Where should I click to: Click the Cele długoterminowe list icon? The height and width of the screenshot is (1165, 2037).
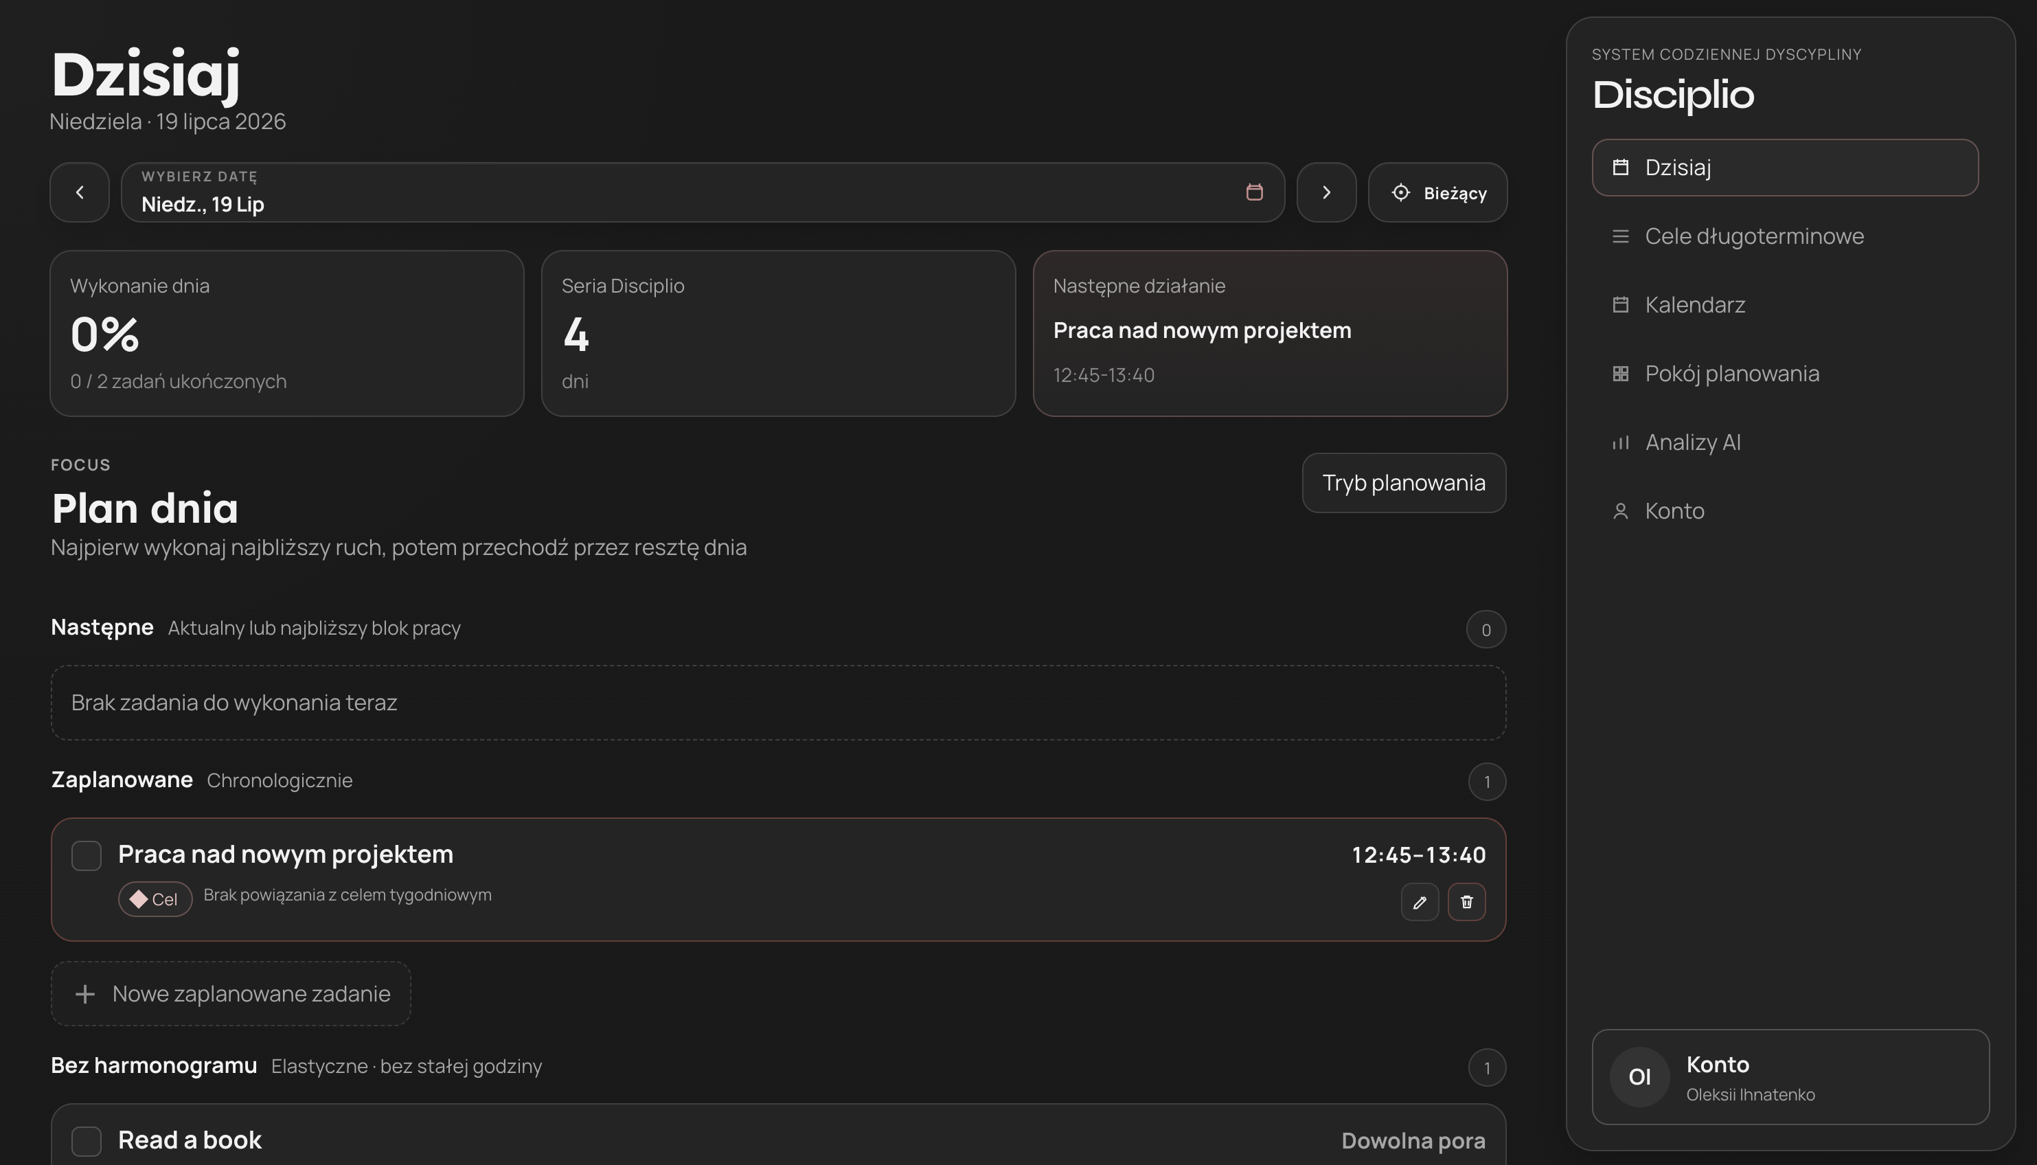pos(1620,236)
